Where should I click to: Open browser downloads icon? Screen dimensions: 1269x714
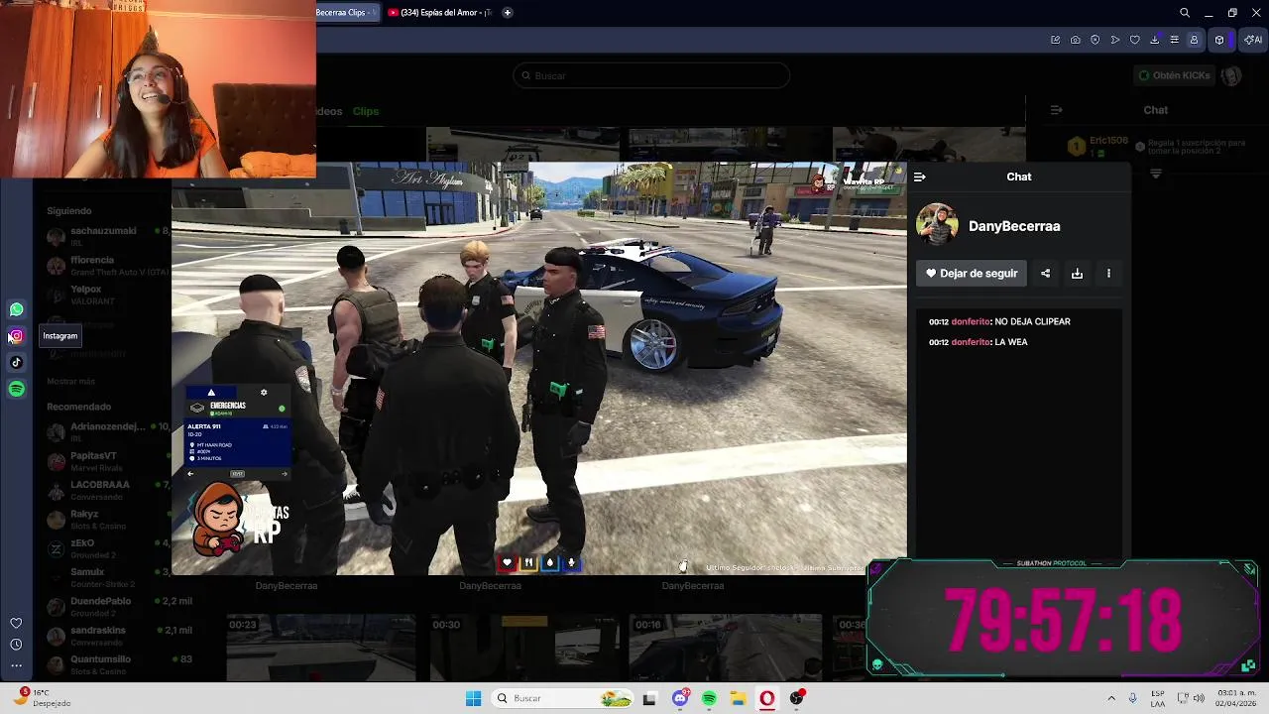[1155, 40]
